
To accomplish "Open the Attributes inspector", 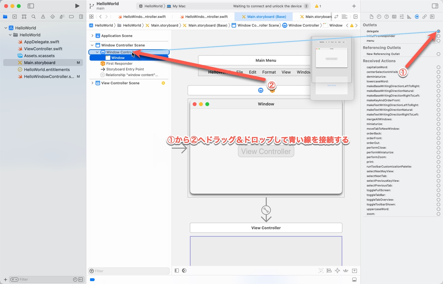I will tap(402, 17).
